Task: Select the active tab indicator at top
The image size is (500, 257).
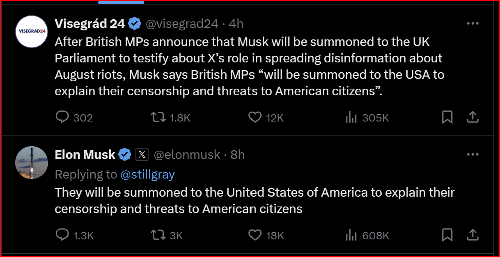Action: pos(121,2)
